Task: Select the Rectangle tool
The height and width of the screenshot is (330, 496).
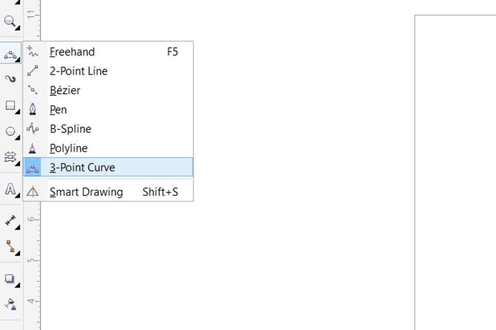Action: 10,106
